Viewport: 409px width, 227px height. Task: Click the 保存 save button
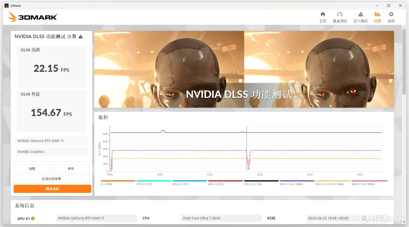pyautogui.click(x=71, y=169)
